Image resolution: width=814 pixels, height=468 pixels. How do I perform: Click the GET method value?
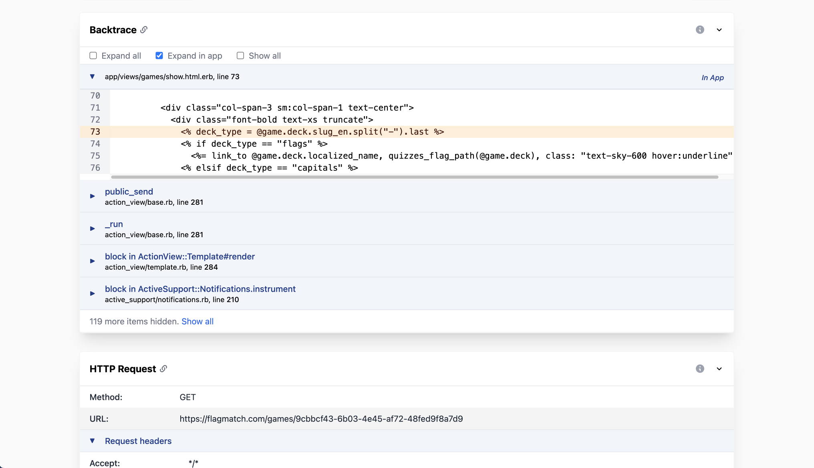click(187, 397)
